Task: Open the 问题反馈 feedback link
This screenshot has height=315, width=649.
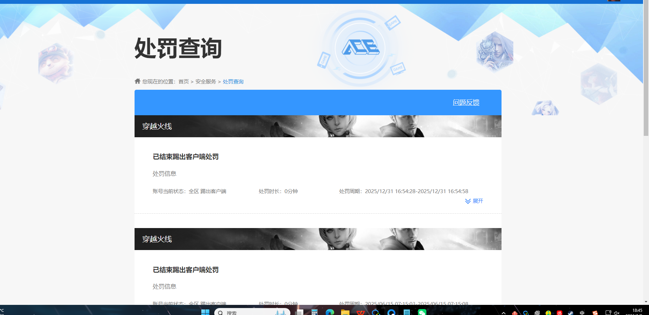Action: (x=466, y=102)
